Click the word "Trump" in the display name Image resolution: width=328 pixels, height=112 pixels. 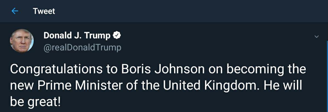coord(97,35)
